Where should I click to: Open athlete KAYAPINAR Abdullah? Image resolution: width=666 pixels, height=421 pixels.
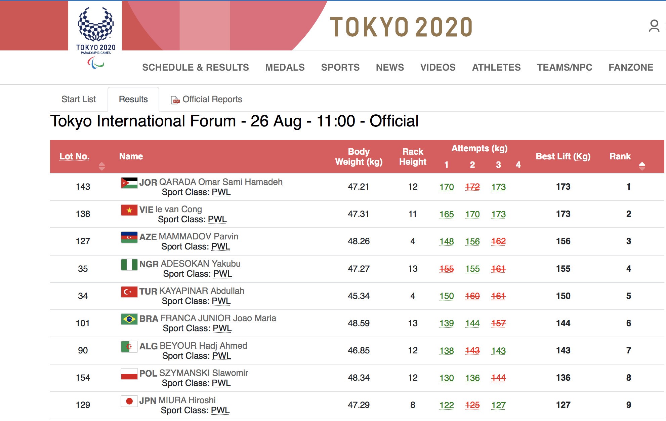201,291
